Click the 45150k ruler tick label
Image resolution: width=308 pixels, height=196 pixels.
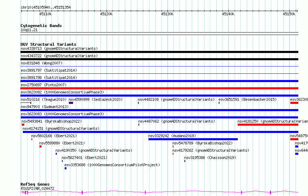pos(289,14)
